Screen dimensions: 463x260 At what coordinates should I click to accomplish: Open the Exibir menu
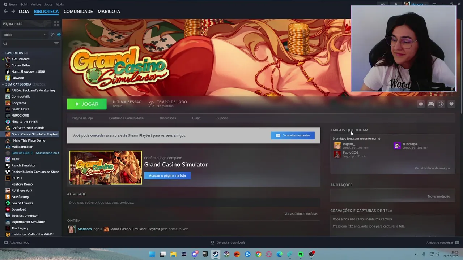point(24,4)
